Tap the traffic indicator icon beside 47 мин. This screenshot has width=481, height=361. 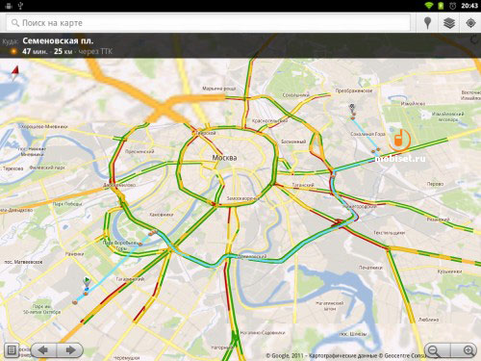13,51
